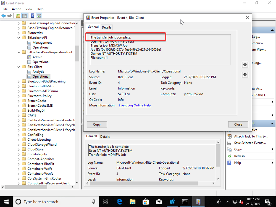The image size is (276, 207).
Task: Click Attach Task To This Event action
Action: click(x=251, y=136)
